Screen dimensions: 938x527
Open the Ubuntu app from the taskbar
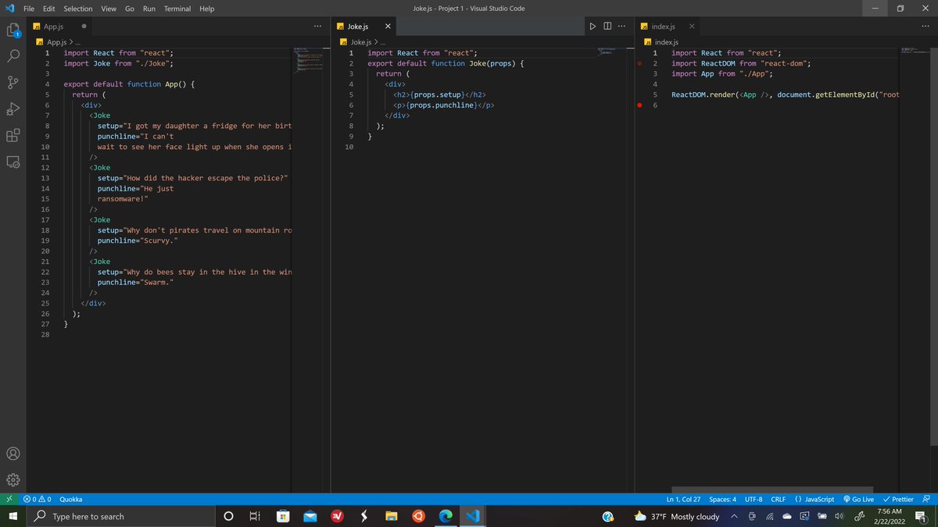pyautogui.click(x=418, y=516)
